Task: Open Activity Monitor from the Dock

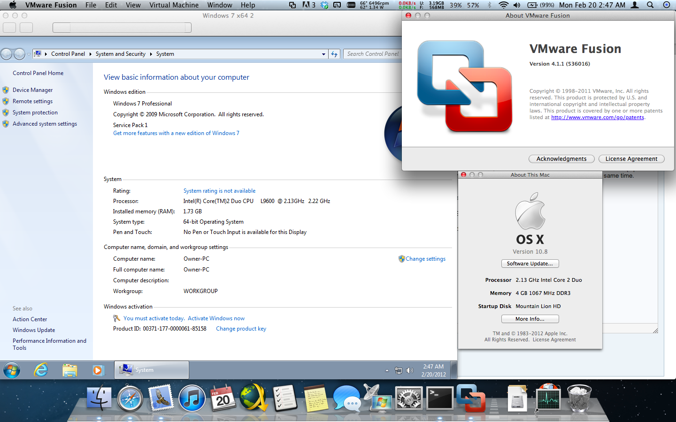Action: 548,398
